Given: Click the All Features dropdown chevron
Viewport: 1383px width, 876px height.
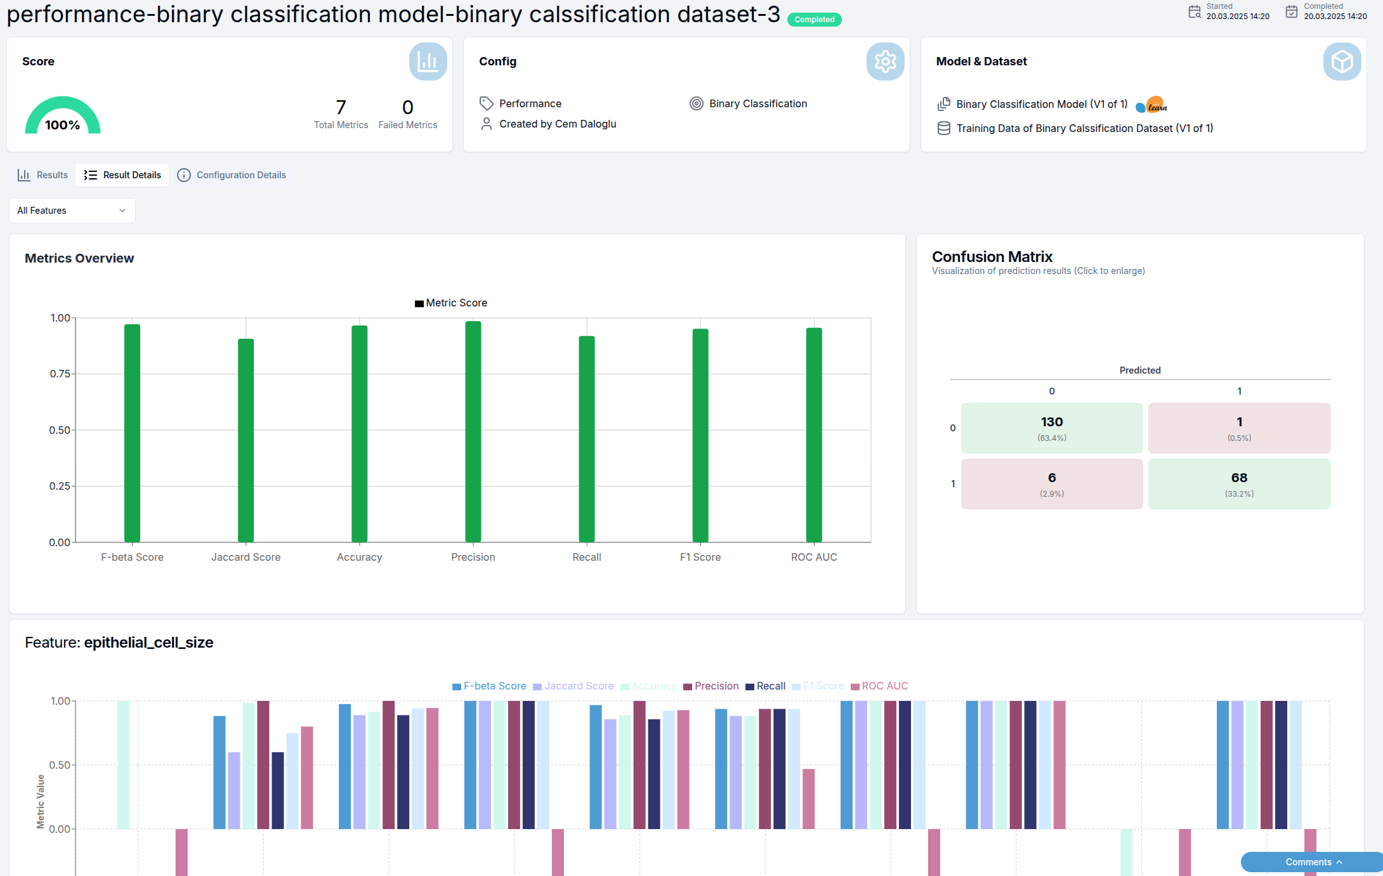Looking at the screenshot, I should click(x=122, y=211).
